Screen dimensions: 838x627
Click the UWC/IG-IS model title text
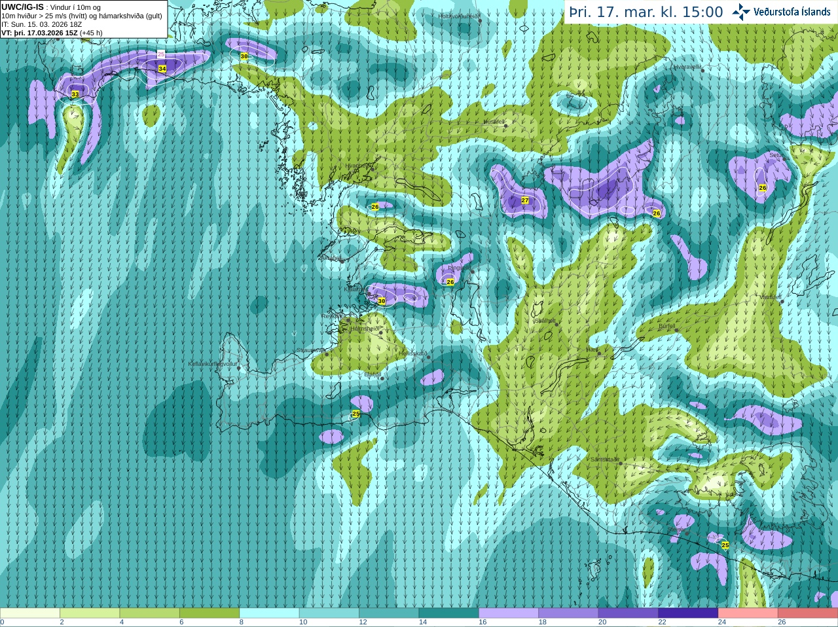tap(23, 7)
